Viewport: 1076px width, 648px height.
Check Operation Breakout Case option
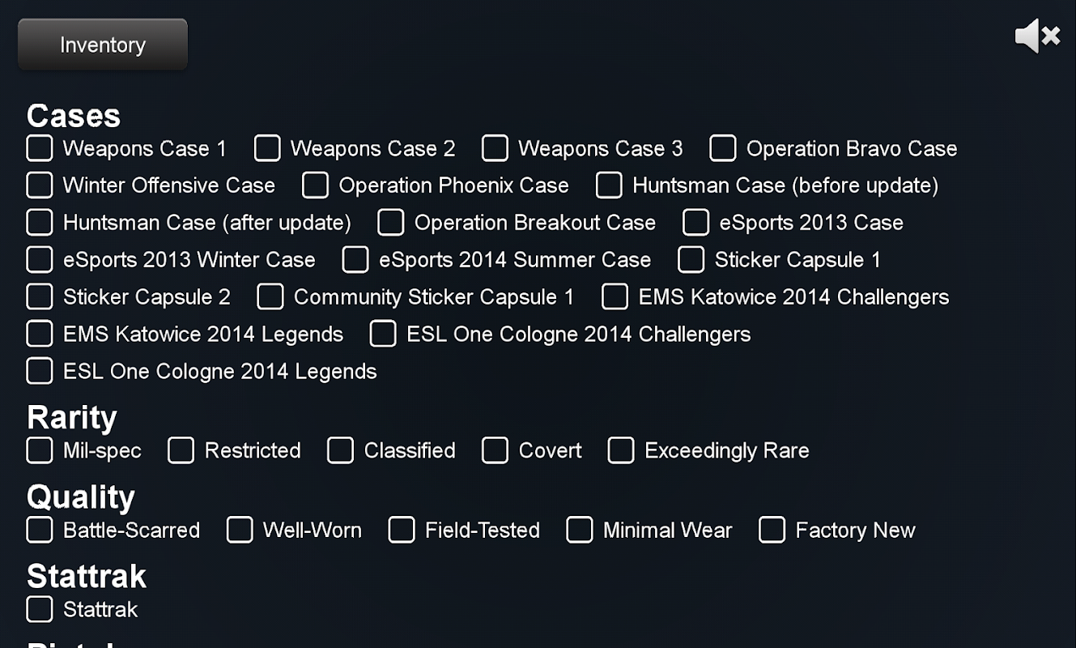[x=391, y=222]
